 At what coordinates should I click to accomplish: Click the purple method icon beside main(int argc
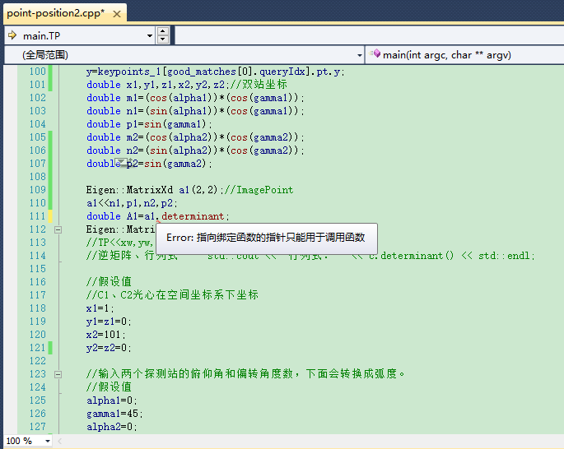pos(375,54)
